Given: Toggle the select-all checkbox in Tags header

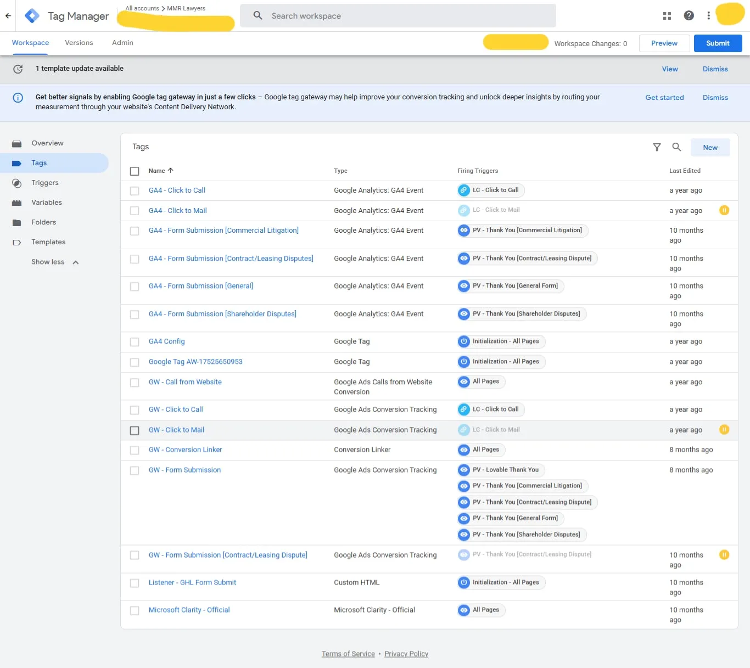Looking at the screenshot, I should click(x=135, y=171).
